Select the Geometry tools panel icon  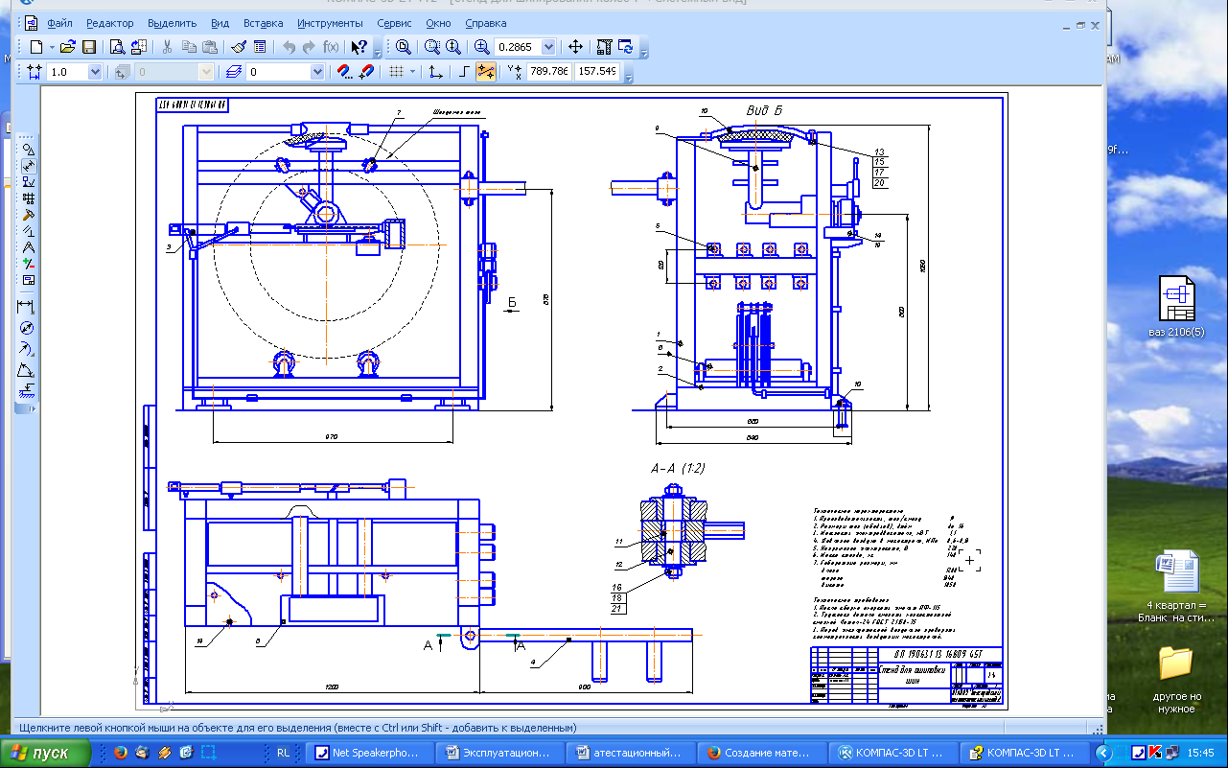(29, 150)
